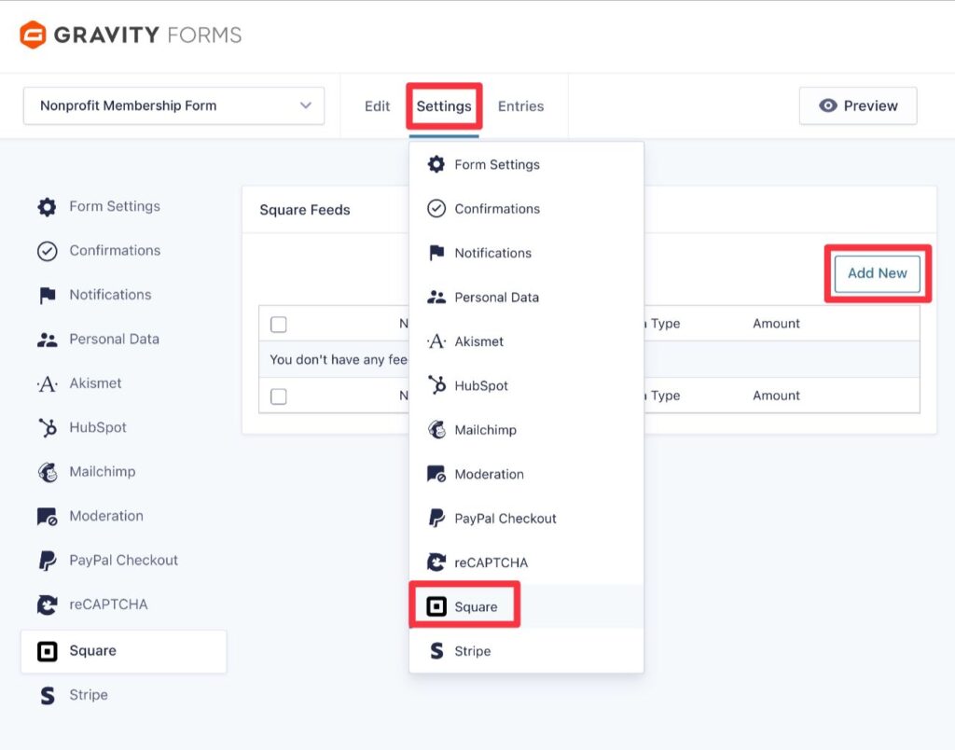Open Form Settings in the left sidebar

point(124,206)
